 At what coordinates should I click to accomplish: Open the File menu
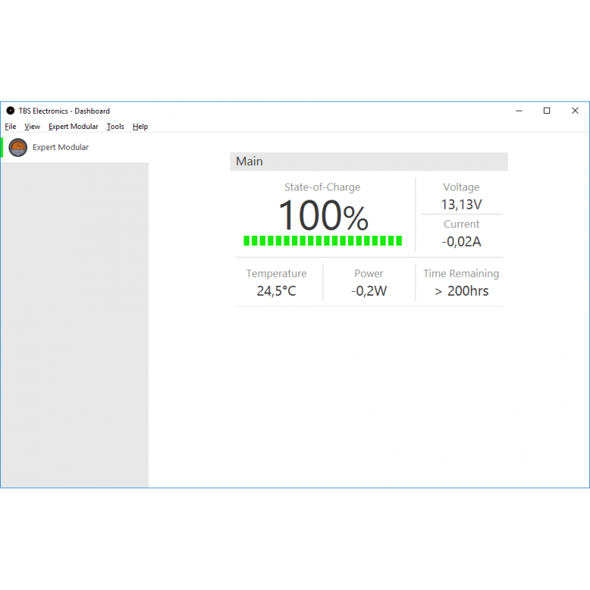point(10,127)
